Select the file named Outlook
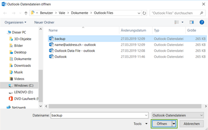 [127, 57]
